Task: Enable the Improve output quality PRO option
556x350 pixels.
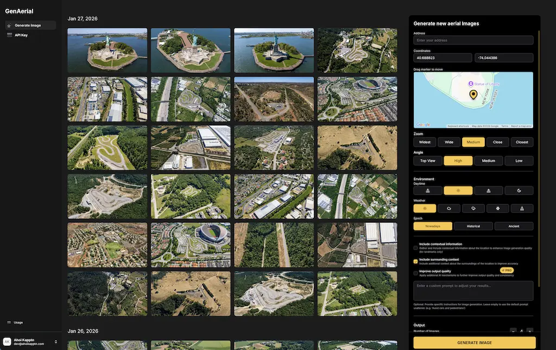Action: (415, 273)
